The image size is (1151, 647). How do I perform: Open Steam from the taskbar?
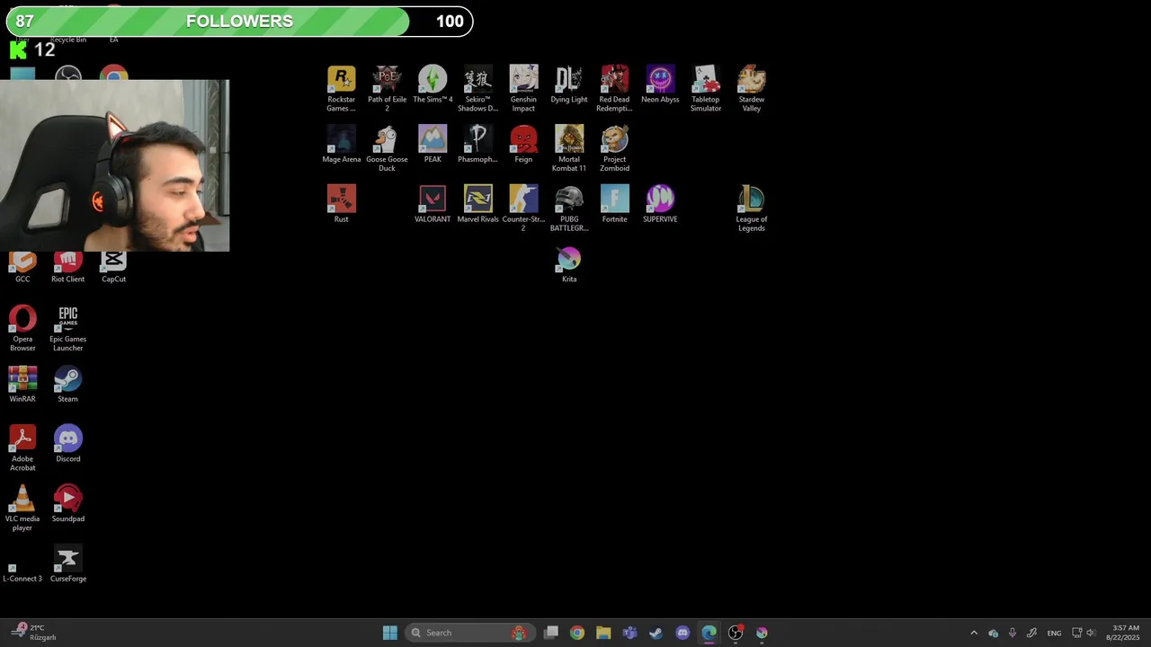[x=656, y=633]
